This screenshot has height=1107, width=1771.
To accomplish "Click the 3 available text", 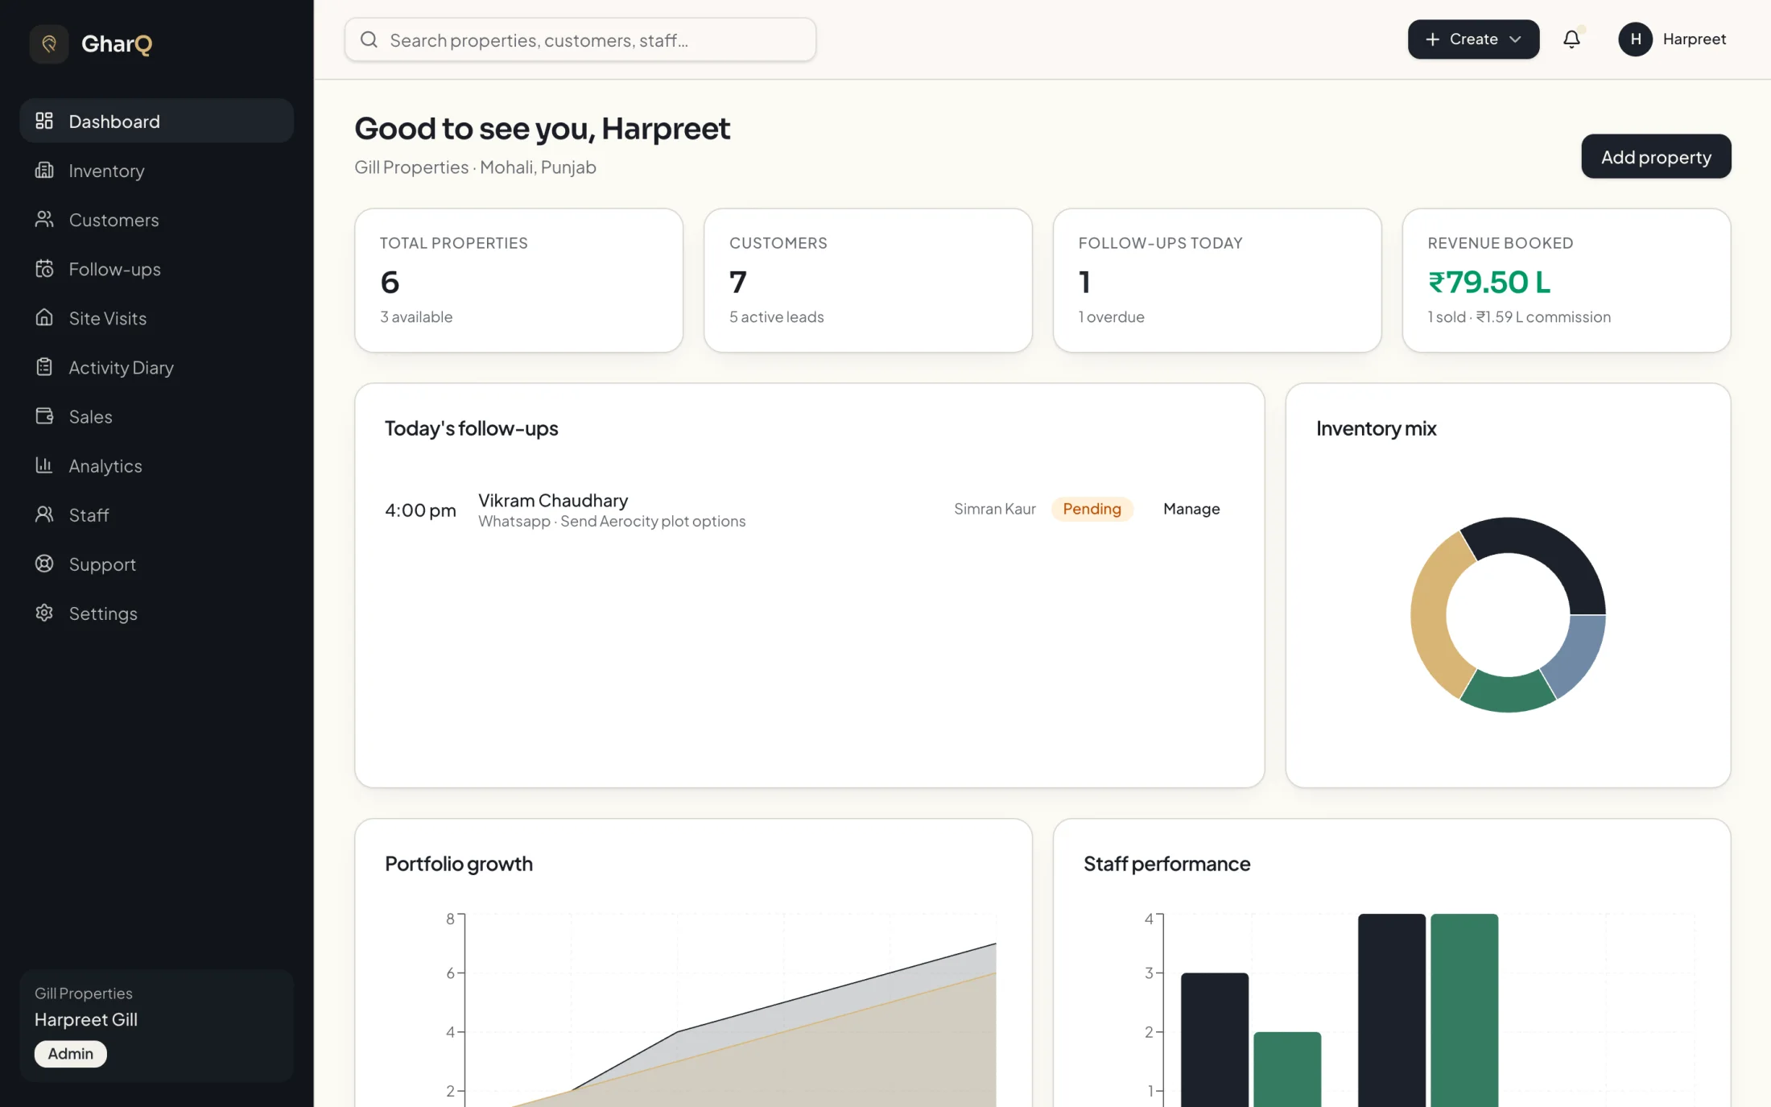I will 416,316.
